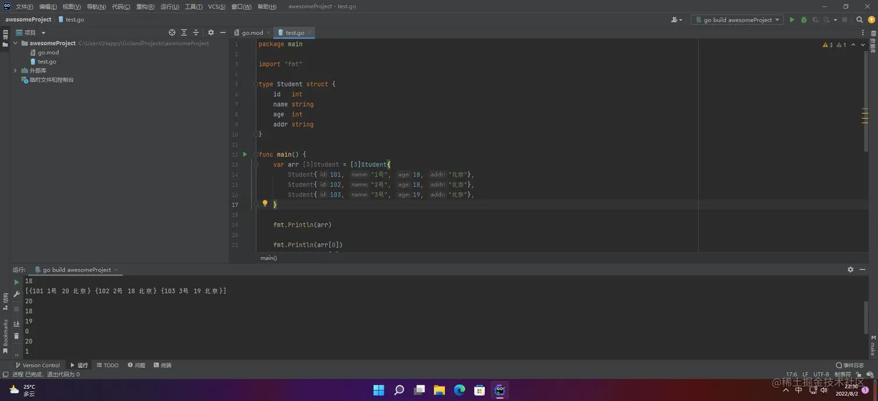This screenshot has width=878, height=401.
Task: Click the orange update arrow icon
Action: [x=871, y=20]
